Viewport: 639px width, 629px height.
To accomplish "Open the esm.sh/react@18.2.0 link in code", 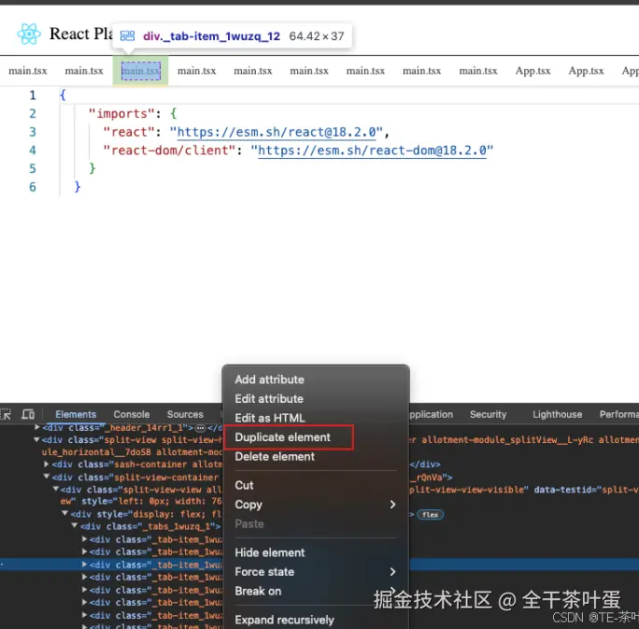I will [277, 132].
